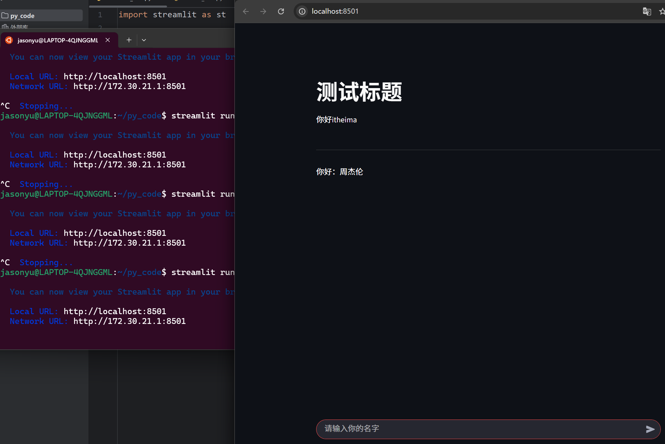Viewport: 665px width, 444px height.
Task: Open a new terminal tab with plus
Action: tap(129, 40)
